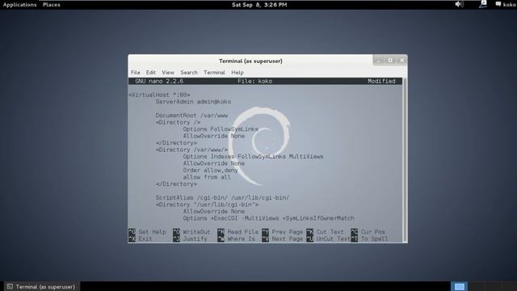Click the text 'ServerAdmin admin@koko'

[193, 102]
